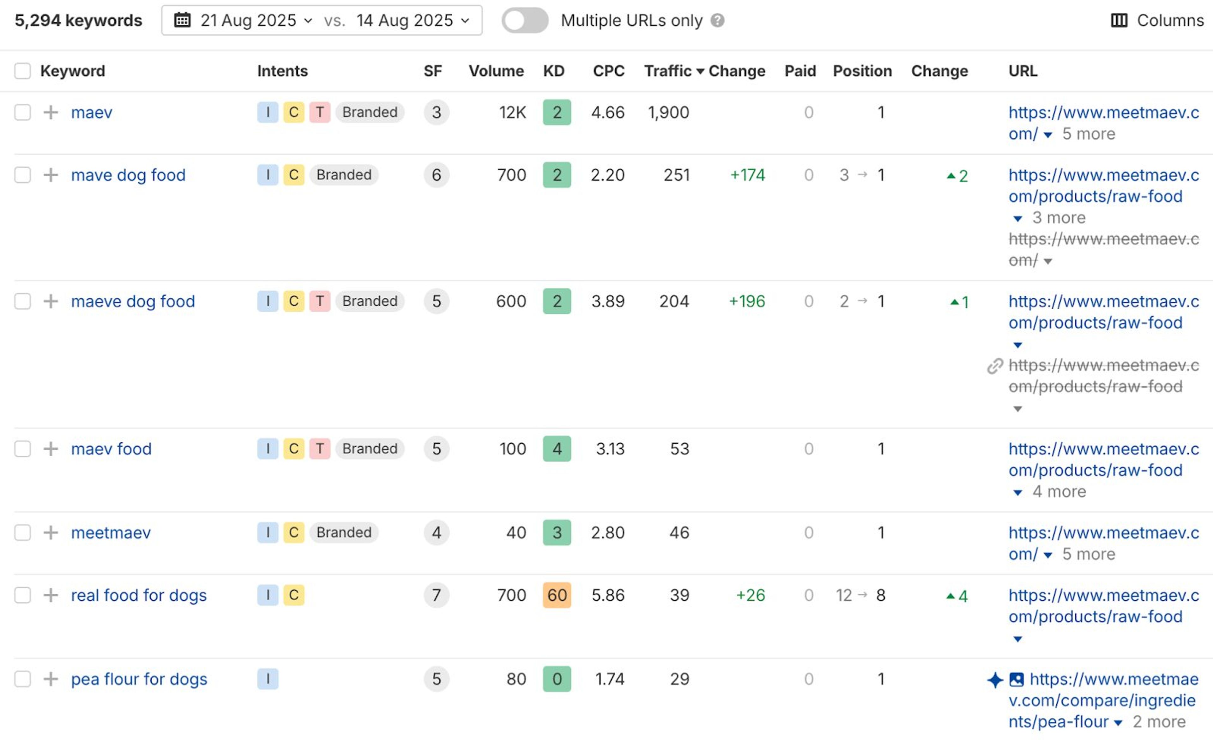Toggle the Multiple URLs only switch
The width and height of the screenshot is (1213, 740).
[x=525, y=21]
